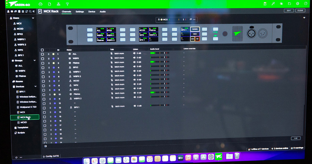Click the crossed-out eye icon in top bar
Image resolution: width=312 pixels, height=164 pixels.
pyautogui.click(x=281, y=4)
